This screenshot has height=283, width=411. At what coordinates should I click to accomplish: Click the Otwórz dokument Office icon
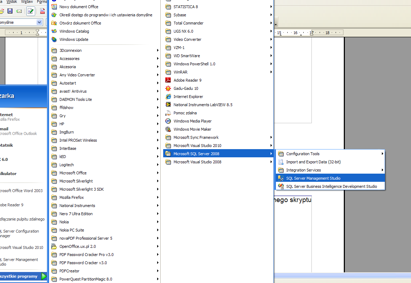[x=54, y=23]
